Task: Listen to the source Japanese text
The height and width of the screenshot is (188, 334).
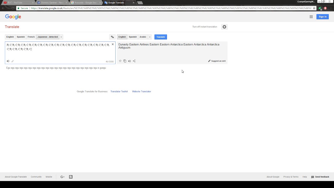Action: [x=8, y=61]
